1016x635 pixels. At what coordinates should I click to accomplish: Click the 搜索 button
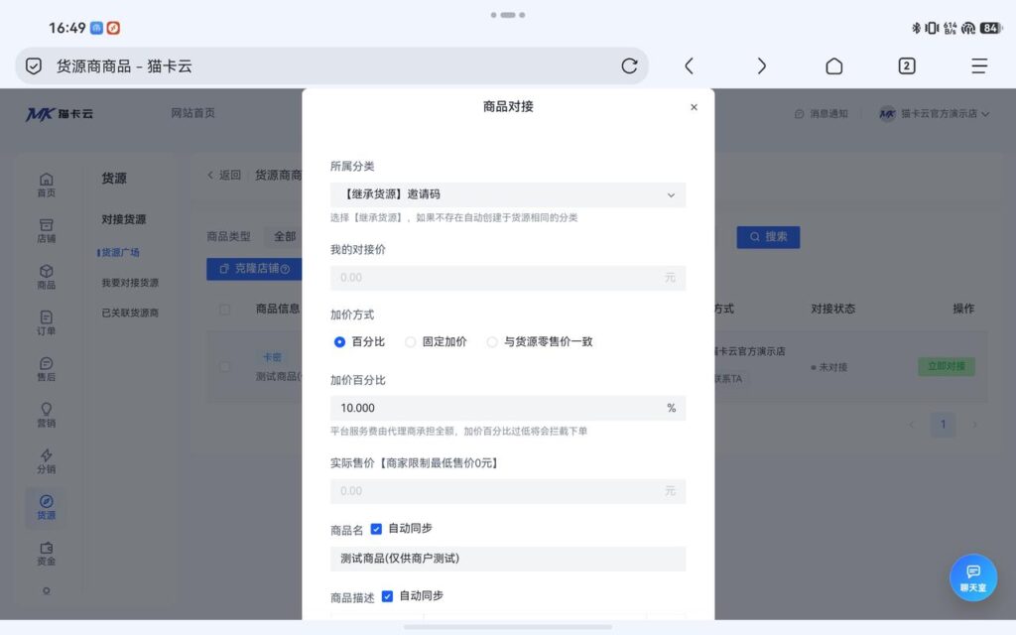pyautogui.click(x=768, y=236)
